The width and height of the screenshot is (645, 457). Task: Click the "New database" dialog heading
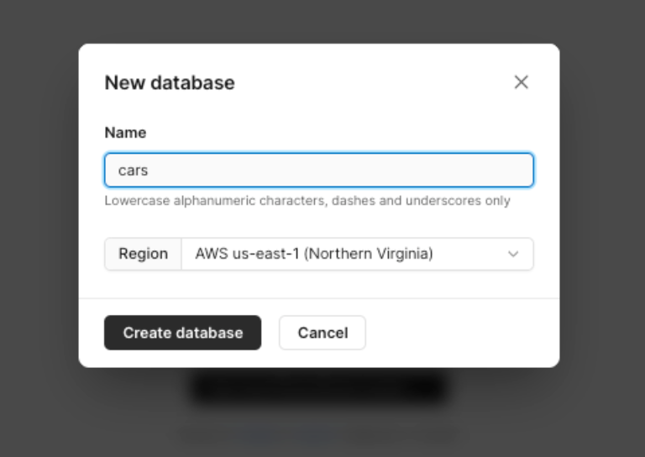(170, 82)
